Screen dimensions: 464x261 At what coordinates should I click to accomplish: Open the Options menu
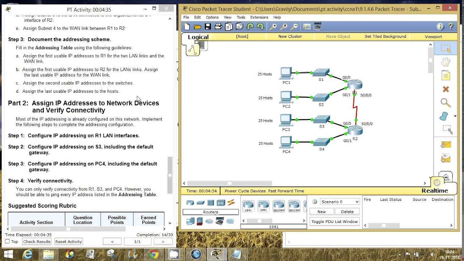212,17
